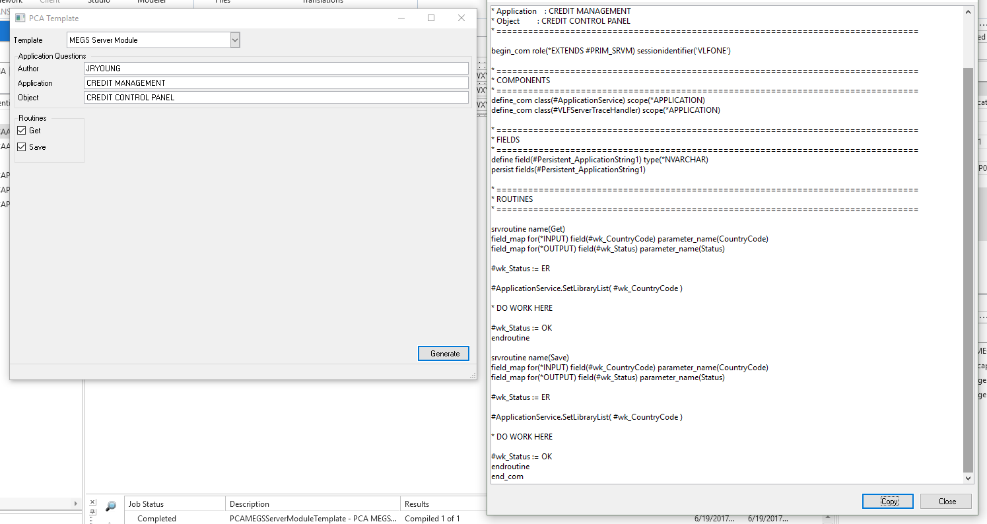Click the 'persist fields(#Persistent_ApplicationString1)' line
This screenshot has height=524, width=987.
pyautogui.click(x=568, y=170)
